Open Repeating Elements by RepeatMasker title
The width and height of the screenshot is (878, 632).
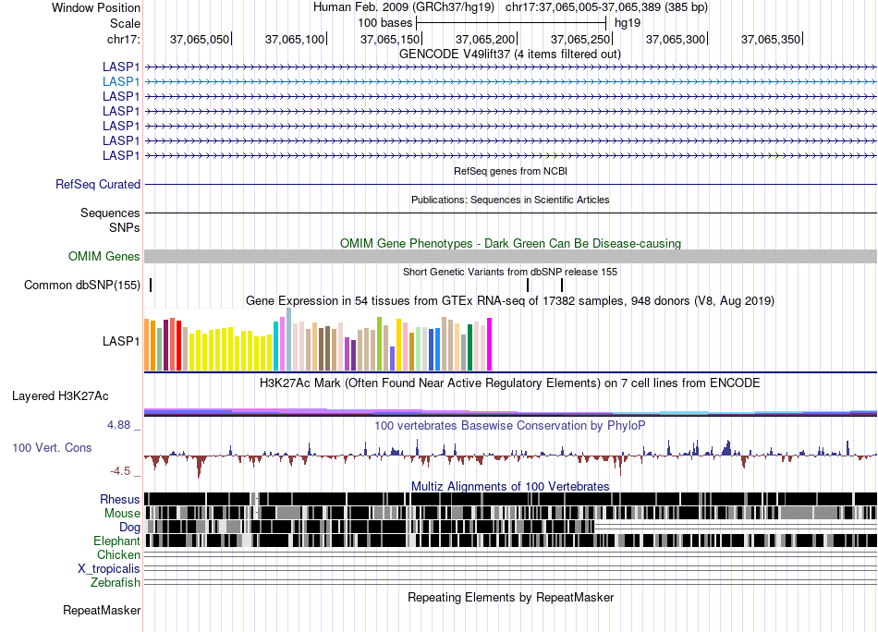tap(510, 598)
